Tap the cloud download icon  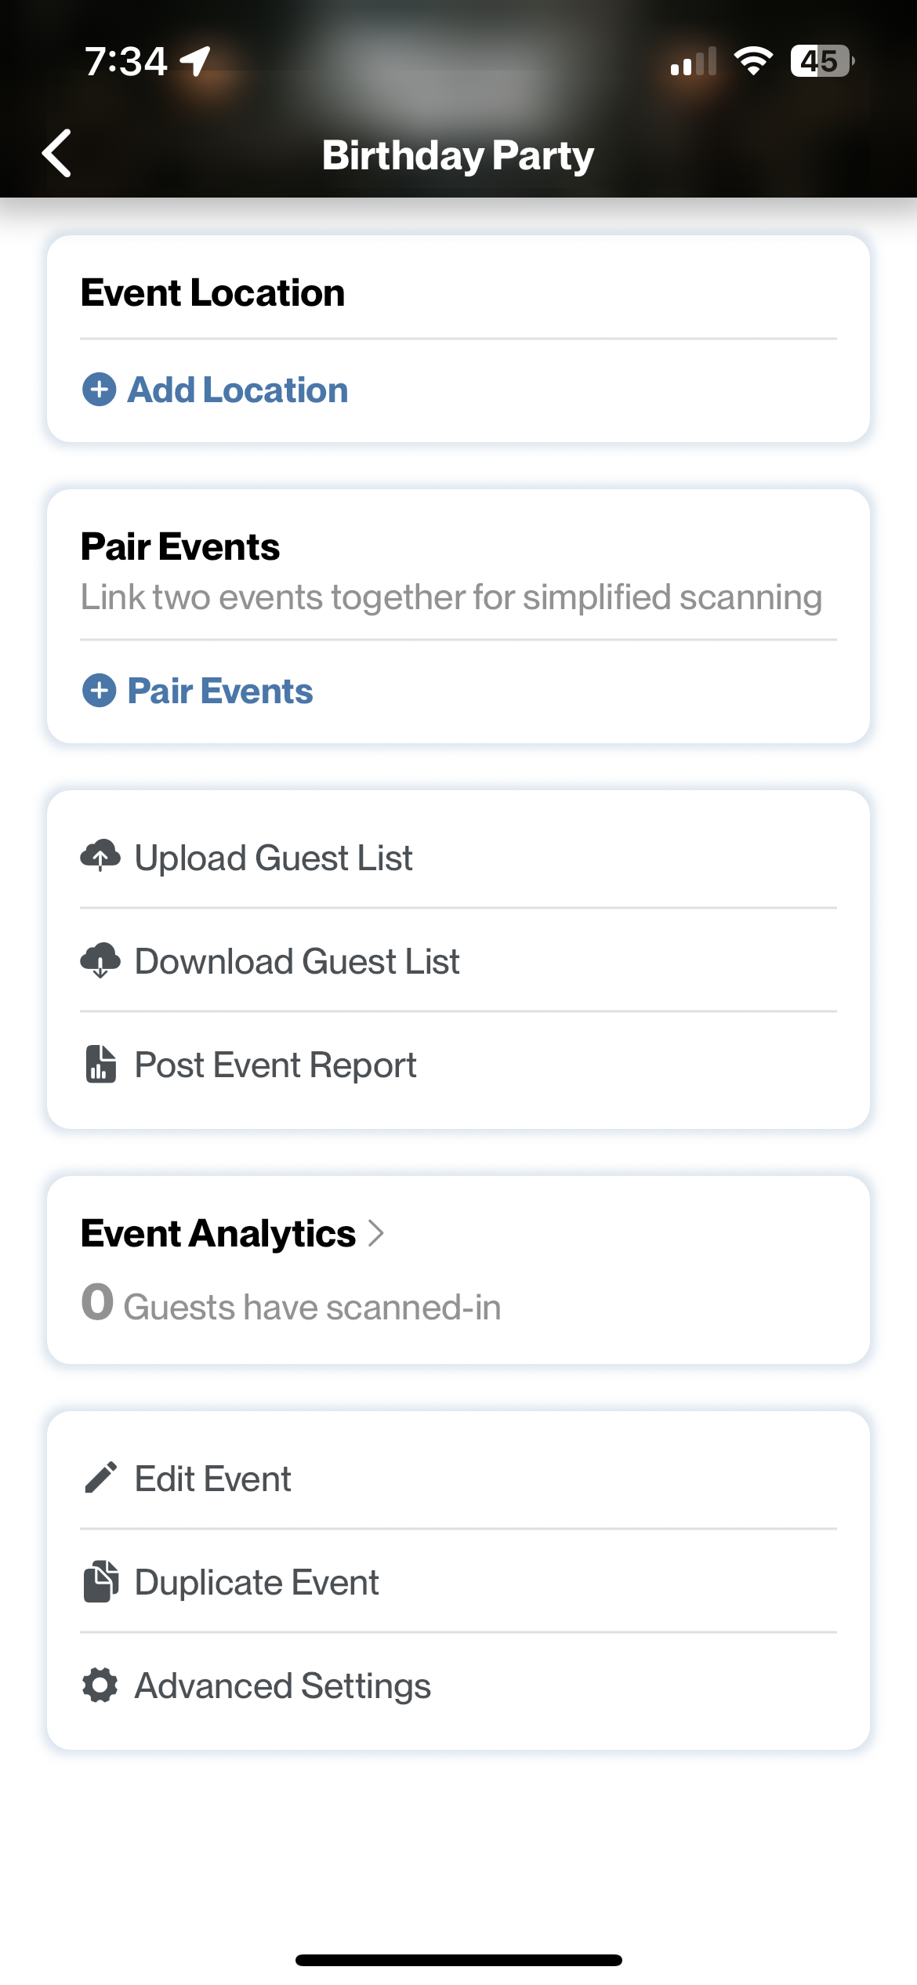point(100,960)
